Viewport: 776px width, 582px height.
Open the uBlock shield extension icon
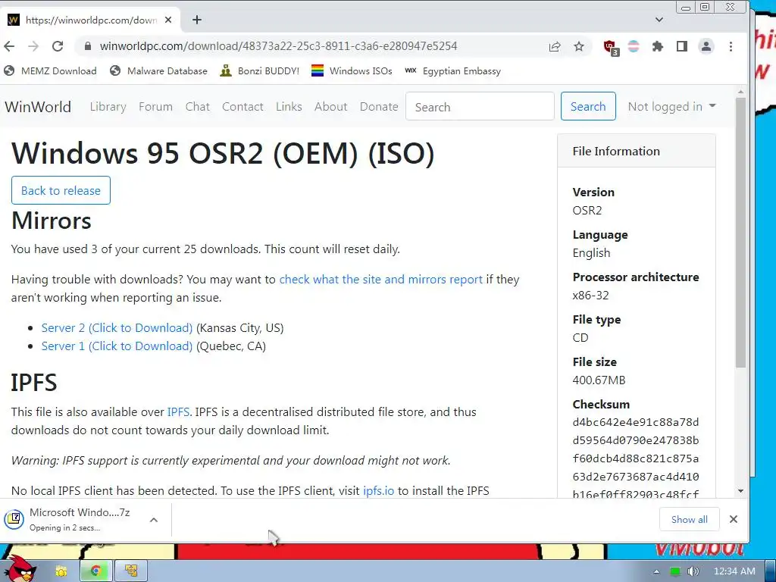click(612, 48)
